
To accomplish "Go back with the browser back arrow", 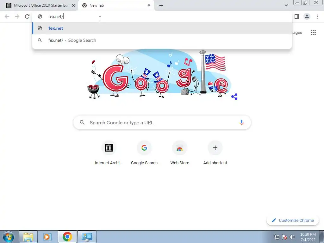I will pyautogui.click(x=7, y=16).
